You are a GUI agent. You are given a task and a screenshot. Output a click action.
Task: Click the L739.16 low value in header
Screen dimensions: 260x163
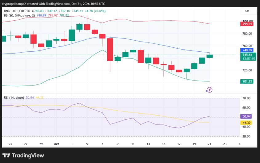click(x=64, y=11)
